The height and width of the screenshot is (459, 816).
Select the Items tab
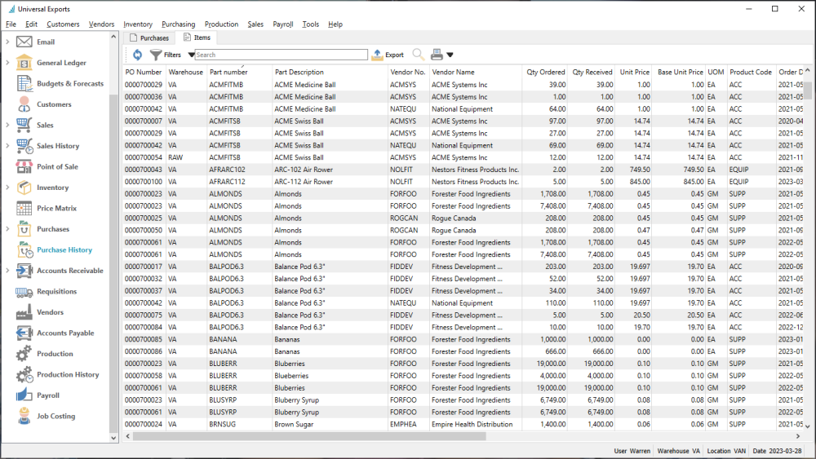(x=197, y=38)
